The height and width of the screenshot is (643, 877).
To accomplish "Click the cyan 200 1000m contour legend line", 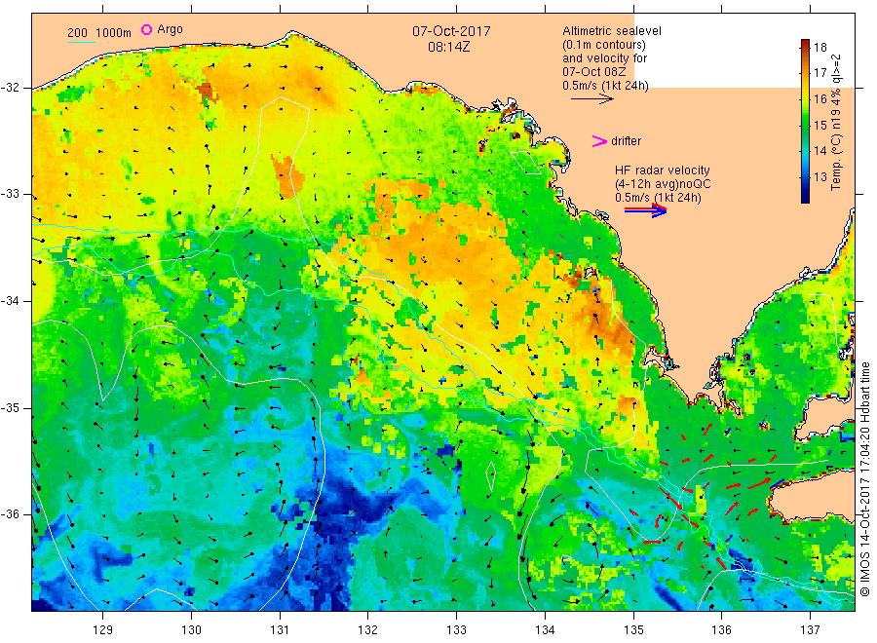I will [81, 42].
